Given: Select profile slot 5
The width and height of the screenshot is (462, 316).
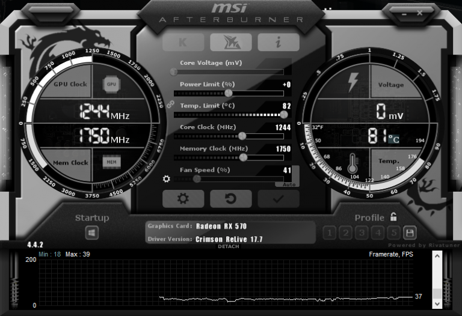Looking at the screenshot, I should (x=393, y=232).
